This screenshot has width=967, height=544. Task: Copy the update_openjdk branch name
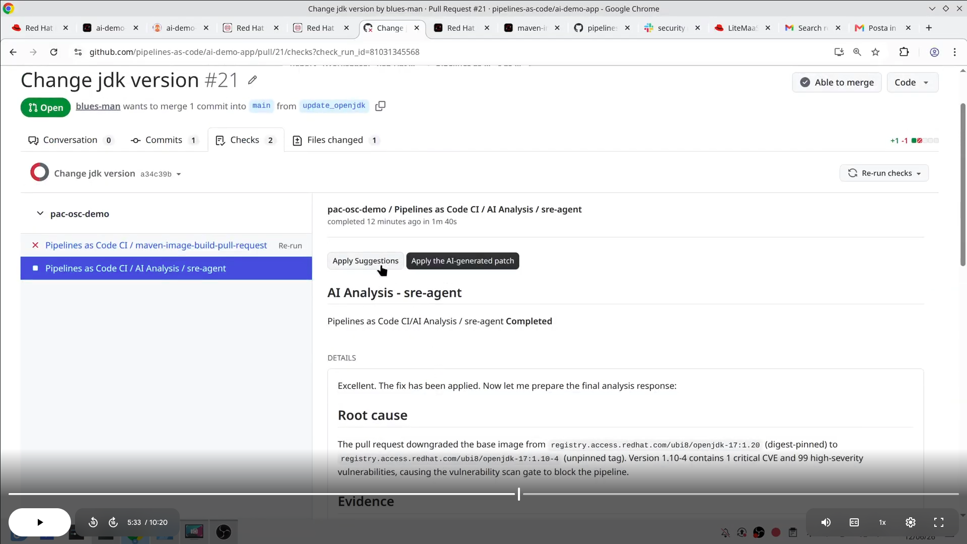381,106
